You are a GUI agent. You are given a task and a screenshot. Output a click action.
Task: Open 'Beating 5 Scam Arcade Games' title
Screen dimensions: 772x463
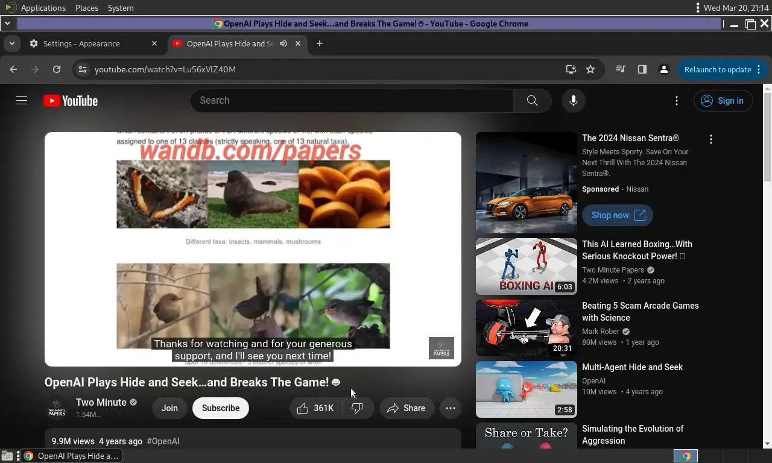click(640, 312)
